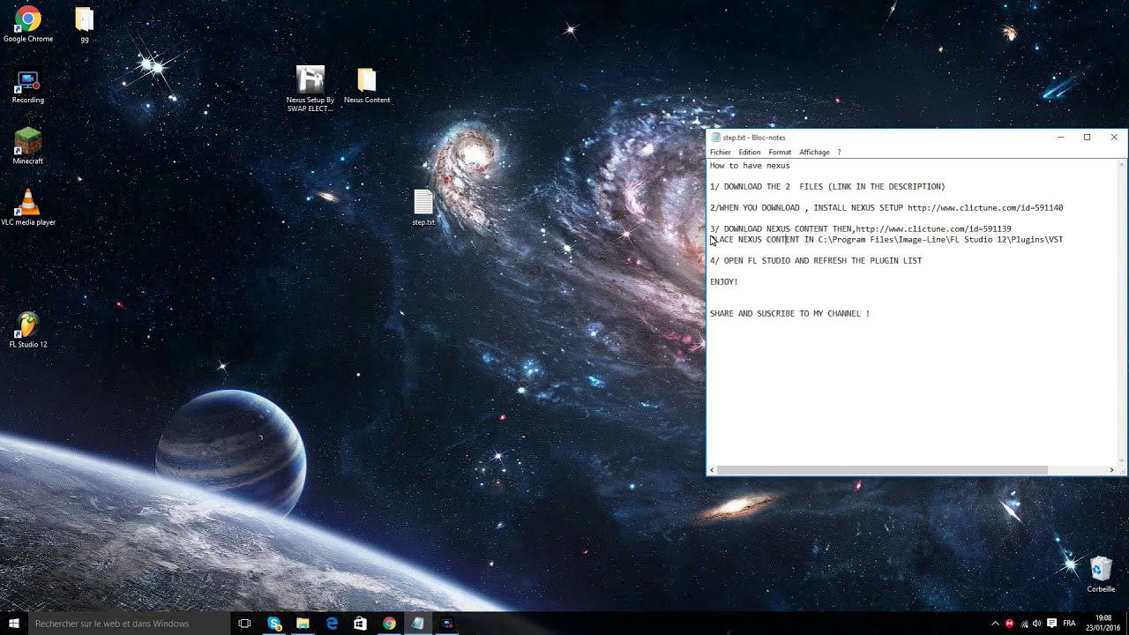Viewport: 1129px width, 635px height.
Task: Open the Windows Store taskbar icon
Action: pyautogui.click(x=360, y=624)
